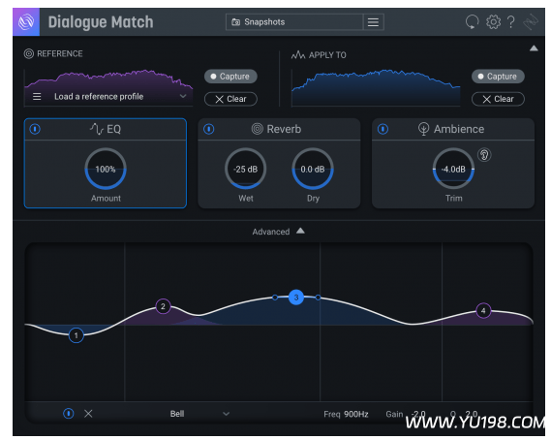Collapse the top panel using triangle arrow

click(534, 48)
